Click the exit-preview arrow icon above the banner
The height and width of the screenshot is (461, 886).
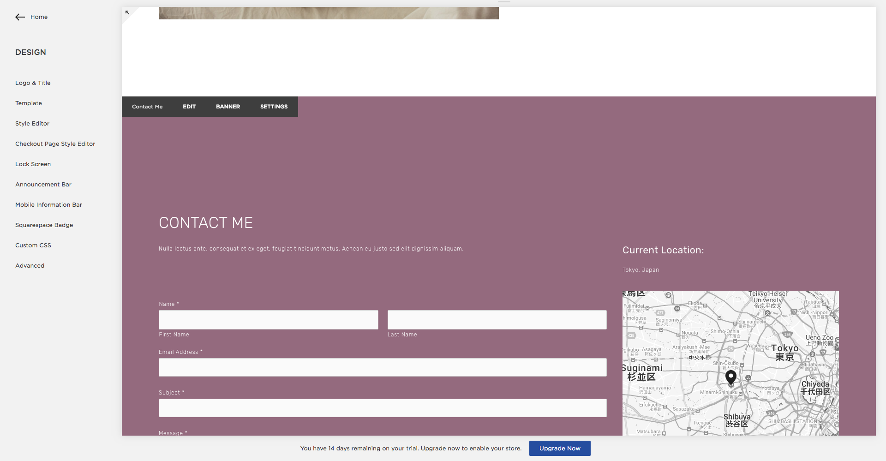pos(127,12)
